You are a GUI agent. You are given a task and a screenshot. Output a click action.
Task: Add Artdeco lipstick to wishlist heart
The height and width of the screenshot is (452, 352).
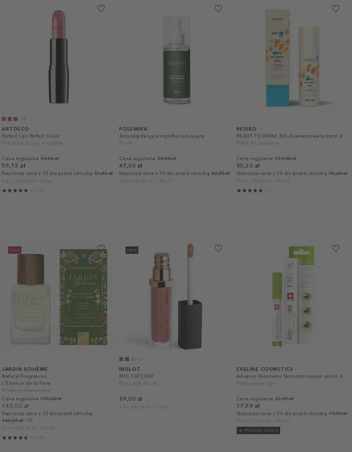coord(101,8)
